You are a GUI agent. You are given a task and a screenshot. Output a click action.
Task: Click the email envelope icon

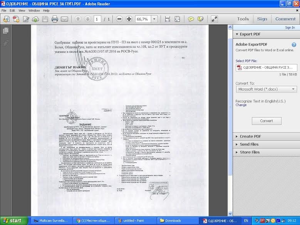64,19
